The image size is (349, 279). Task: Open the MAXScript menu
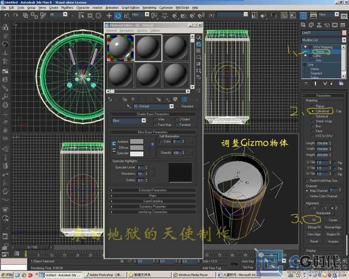pyautogui.click(x=182, y=8)
